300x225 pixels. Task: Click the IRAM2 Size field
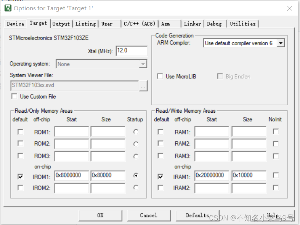pos(249,188)
